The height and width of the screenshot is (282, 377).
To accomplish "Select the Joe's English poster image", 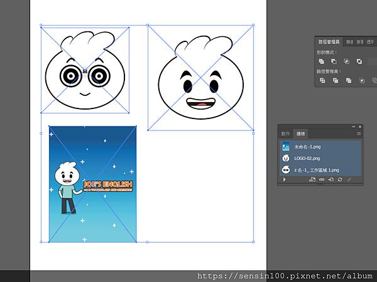I will (92, 184).
